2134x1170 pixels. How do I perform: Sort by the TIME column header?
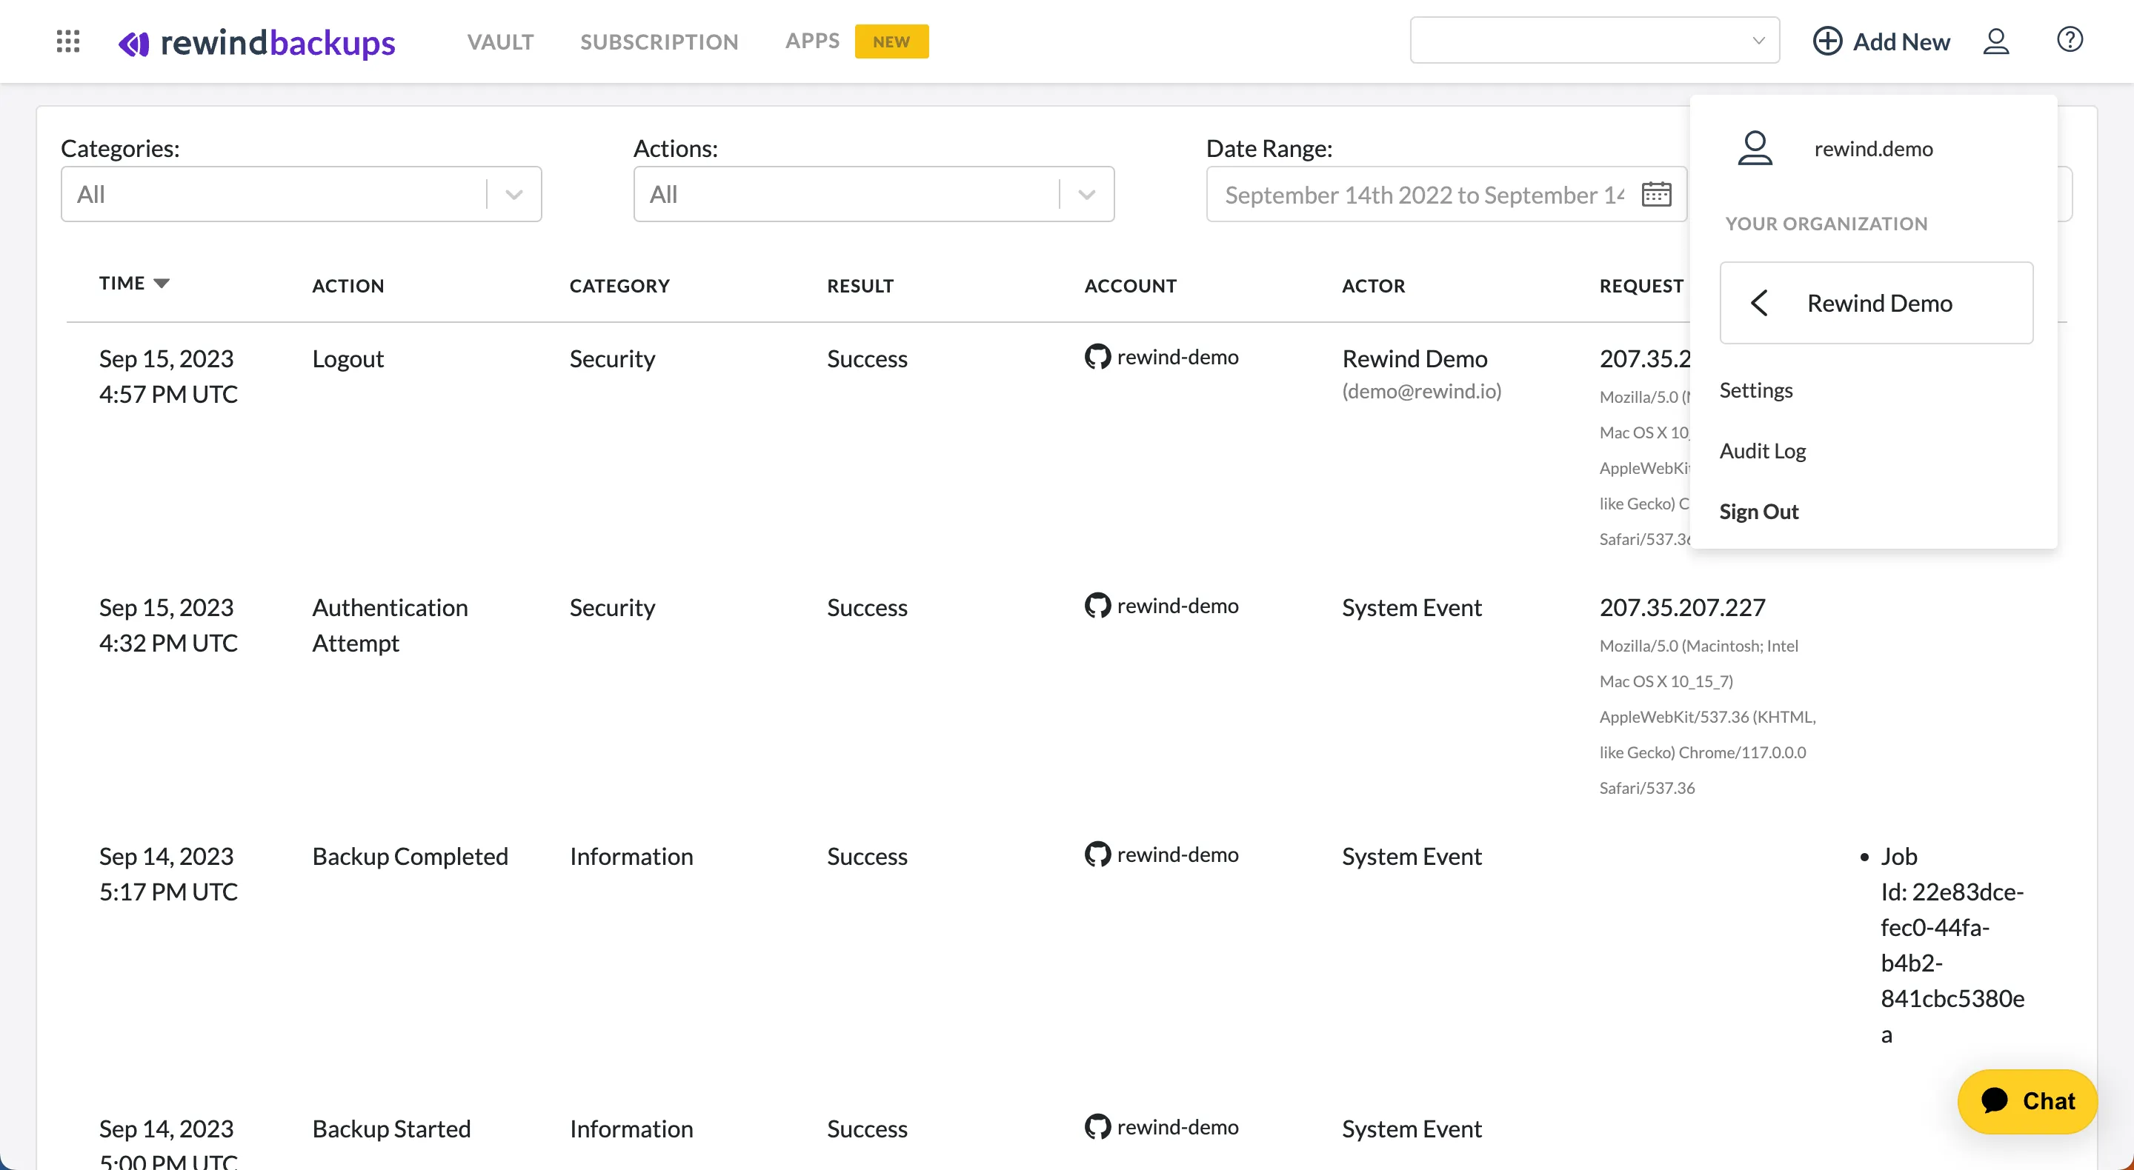pos(134,283)
